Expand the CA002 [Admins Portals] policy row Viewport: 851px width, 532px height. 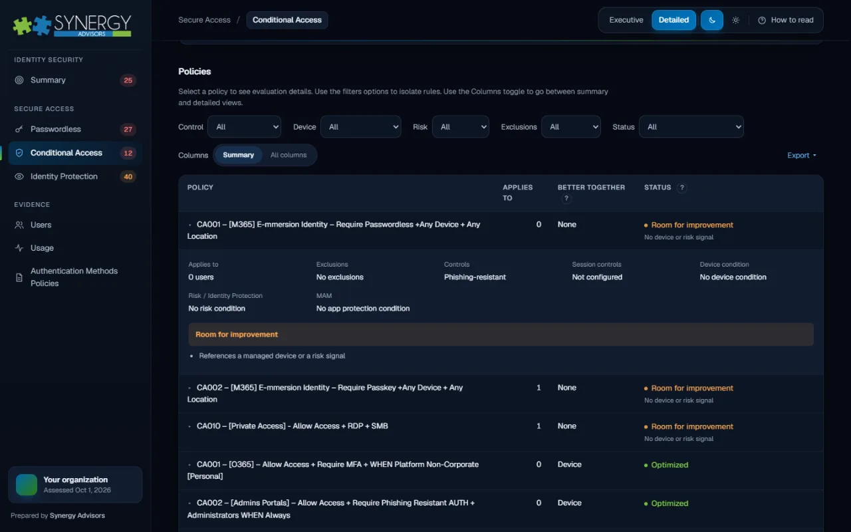pyautogui.click(x=501, y=509)
